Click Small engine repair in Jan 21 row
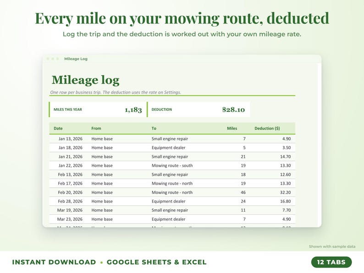 point(170,157)
